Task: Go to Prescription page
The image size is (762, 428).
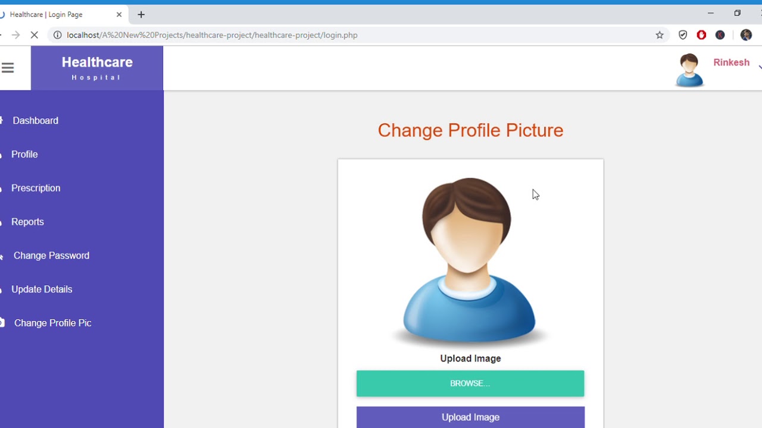Action: point(36,188)
